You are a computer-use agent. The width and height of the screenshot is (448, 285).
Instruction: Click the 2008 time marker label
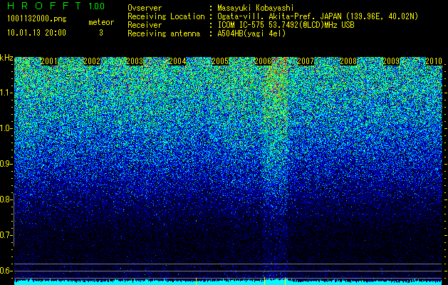[x=348, y=61]
